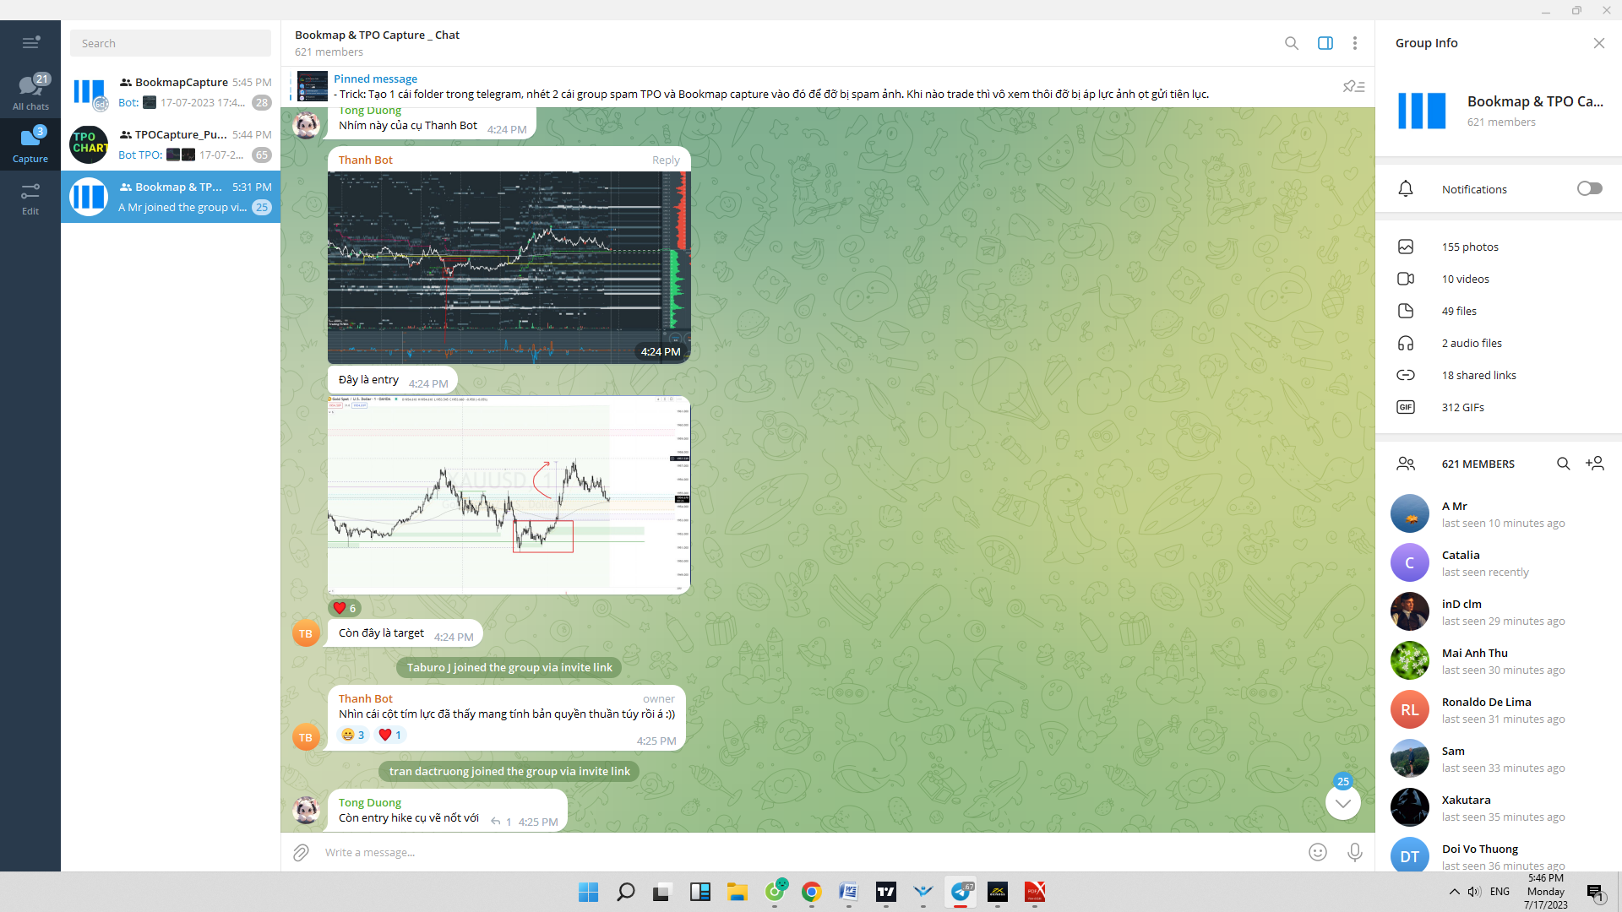Jump to the pinned message
Screen dimensions: 1622x912
[770, 86]
